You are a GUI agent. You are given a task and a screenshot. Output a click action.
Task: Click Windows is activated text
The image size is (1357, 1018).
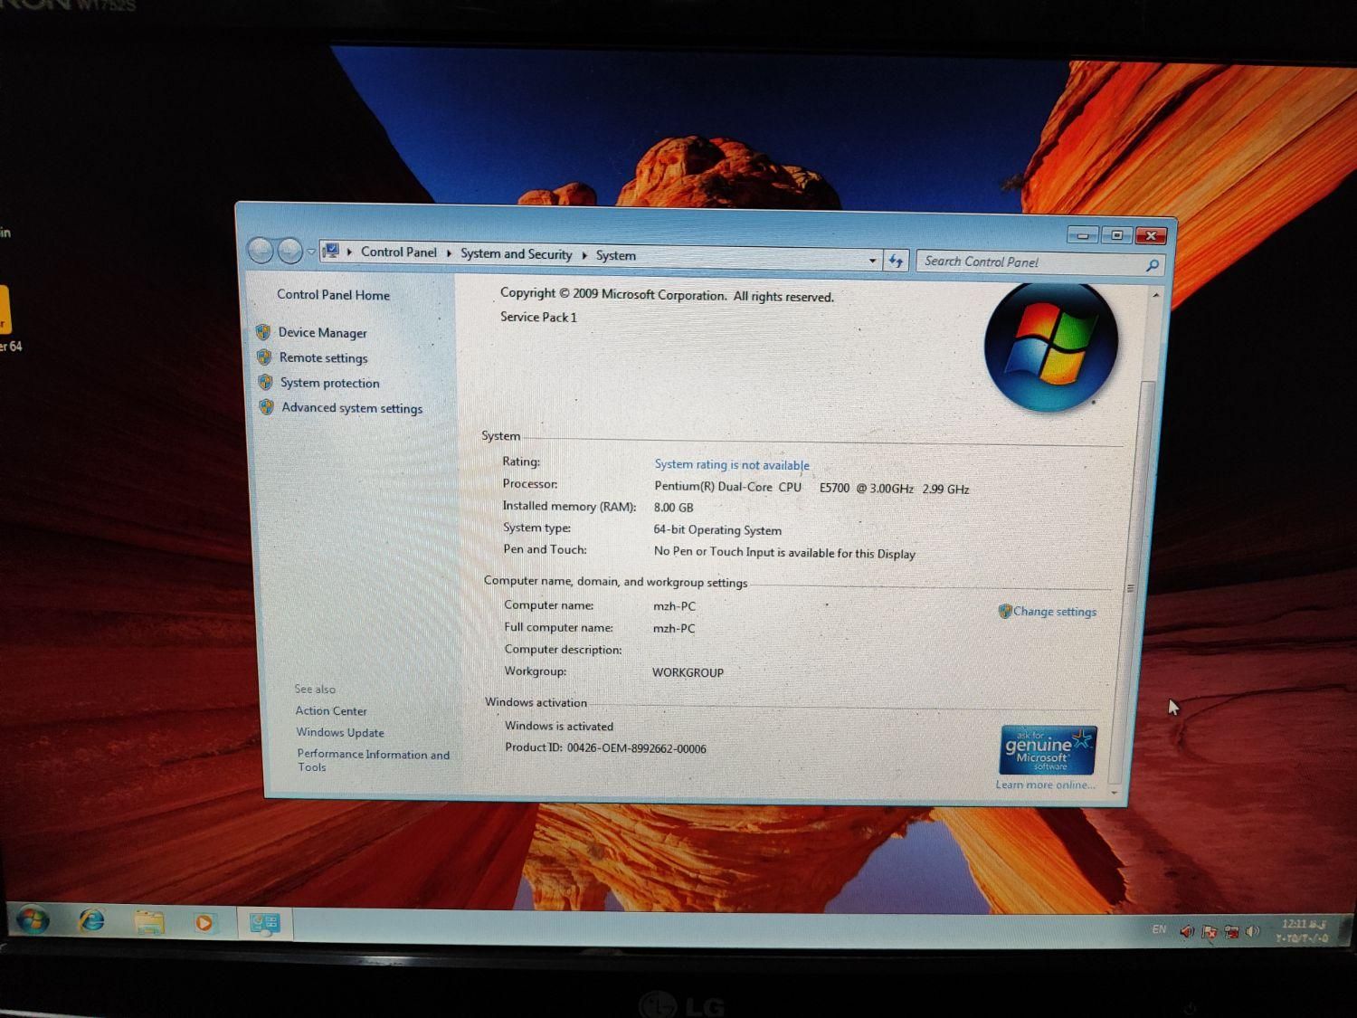click(x=559, y=727)
